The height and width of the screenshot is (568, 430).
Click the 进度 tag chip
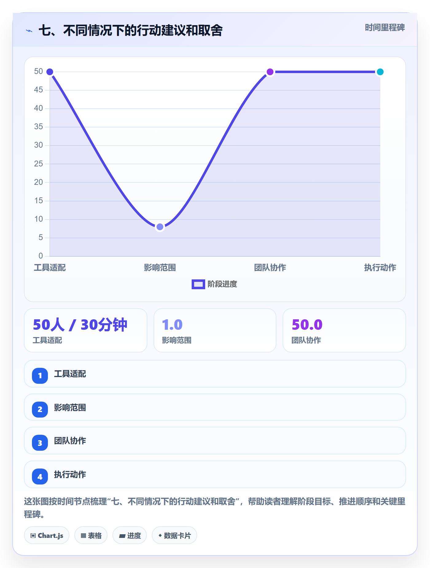click(130, 535)
